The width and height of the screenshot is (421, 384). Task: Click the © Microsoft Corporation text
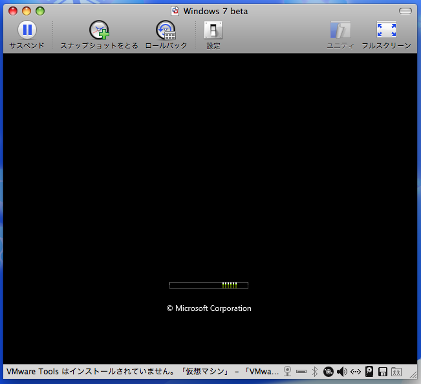pos(209,308)
